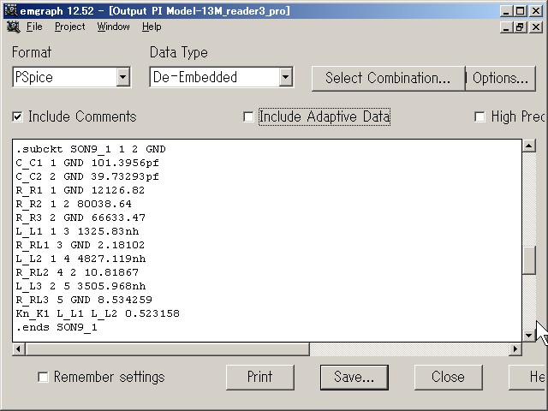The height and width of the screenshot is (411, 548).
Task: Uncheck Include Comments checkbox
Action: 17,116
